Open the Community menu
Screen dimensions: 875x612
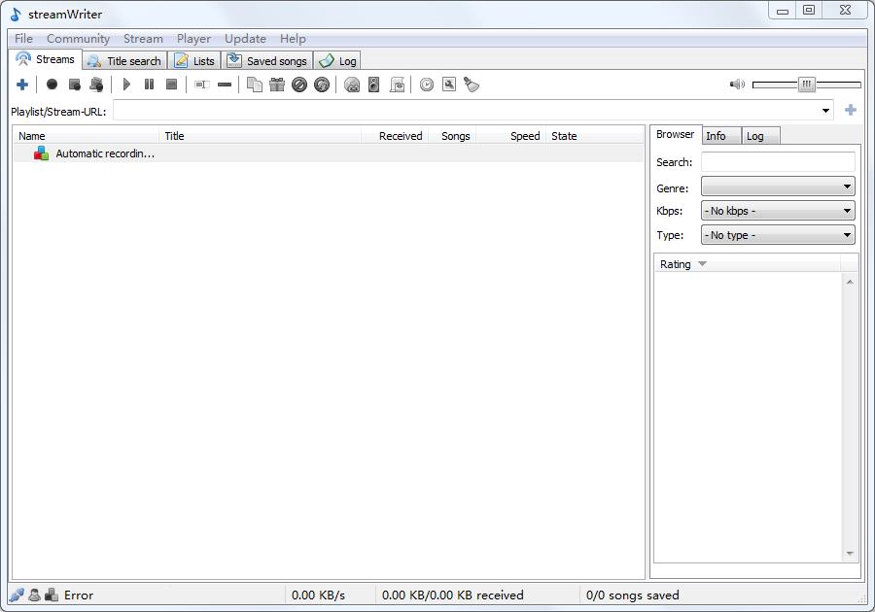[x=78, y=39]
